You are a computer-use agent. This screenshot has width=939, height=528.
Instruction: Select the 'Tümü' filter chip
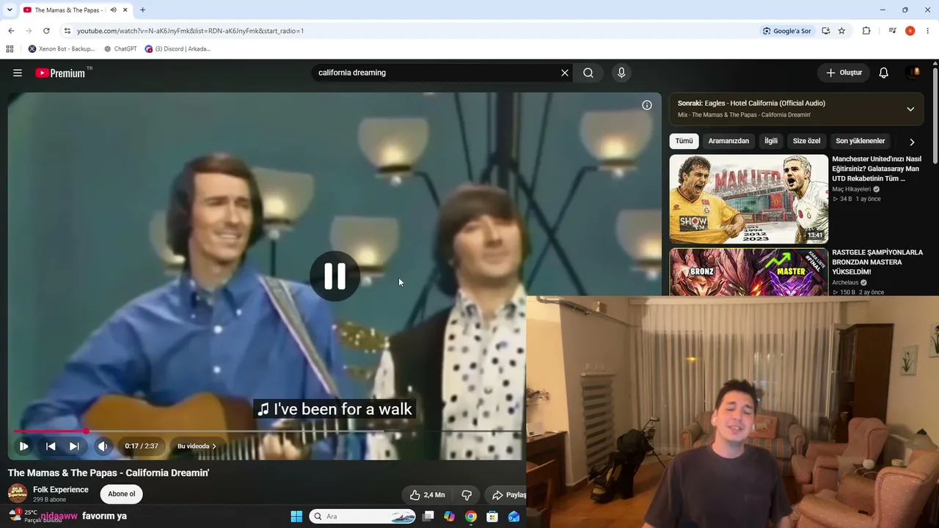(x=684, y=141)
